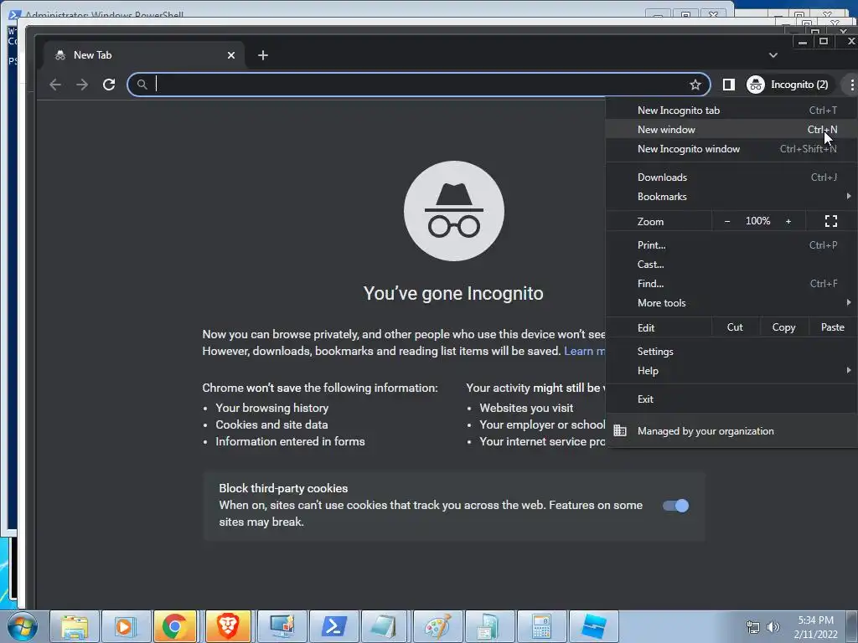
Task: Open a new tab with plus button
Action: (x=262, y=55)
